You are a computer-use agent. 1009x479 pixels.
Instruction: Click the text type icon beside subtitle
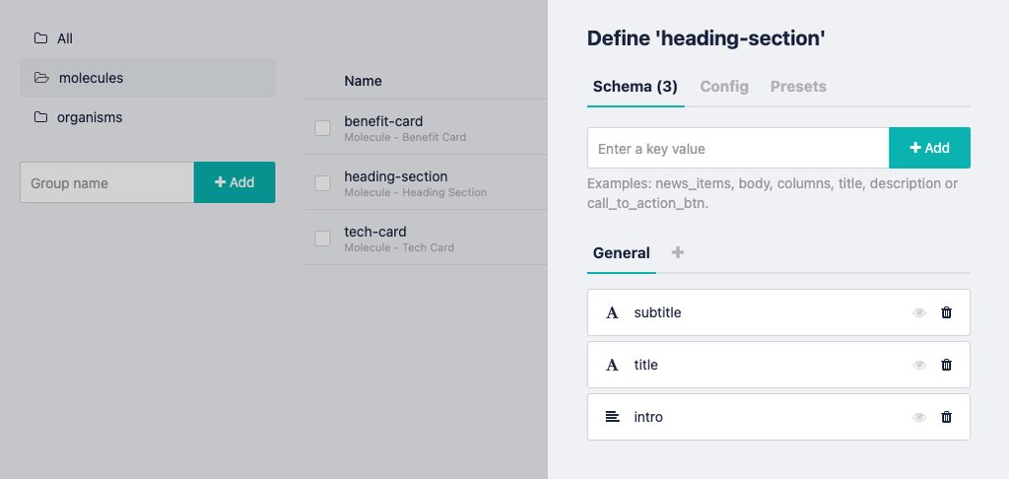(x=612, y=312)
